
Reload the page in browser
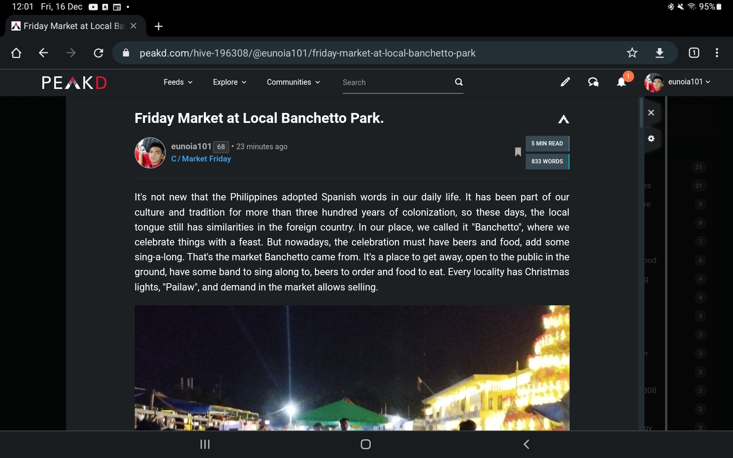coord(98,53)
